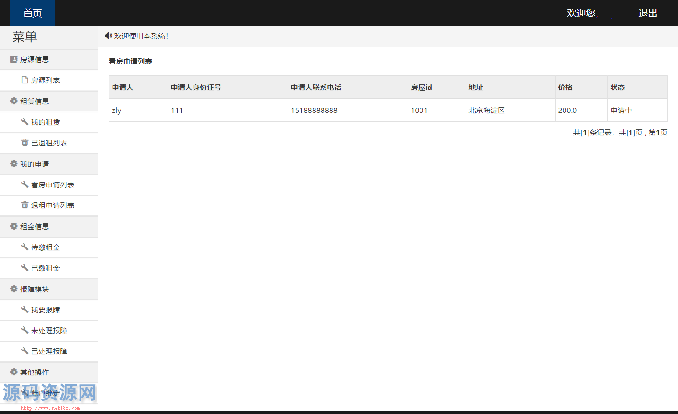Click the speaker announcement icon
678x414 pixels.
pyautogui.click(x=108, y=36)
